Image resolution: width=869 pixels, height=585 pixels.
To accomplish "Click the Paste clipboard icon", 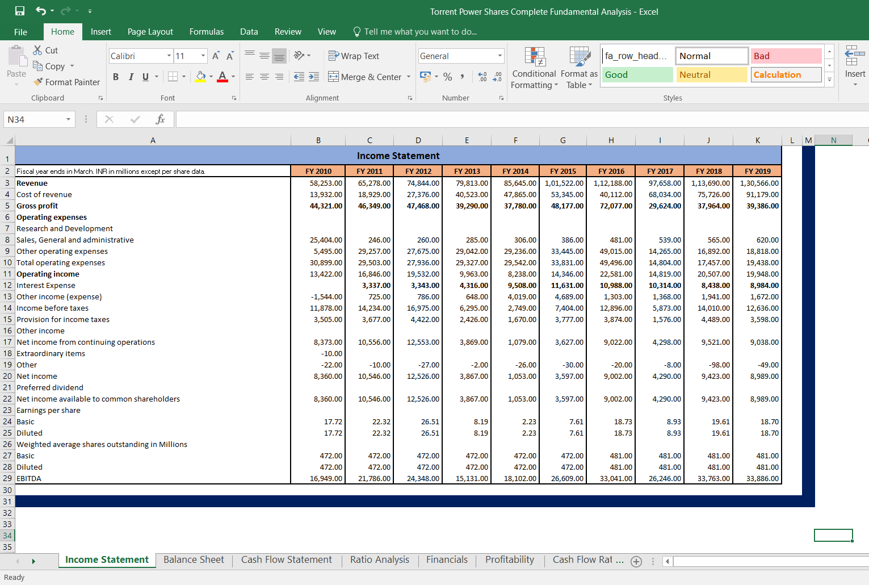I will point(16,56).
